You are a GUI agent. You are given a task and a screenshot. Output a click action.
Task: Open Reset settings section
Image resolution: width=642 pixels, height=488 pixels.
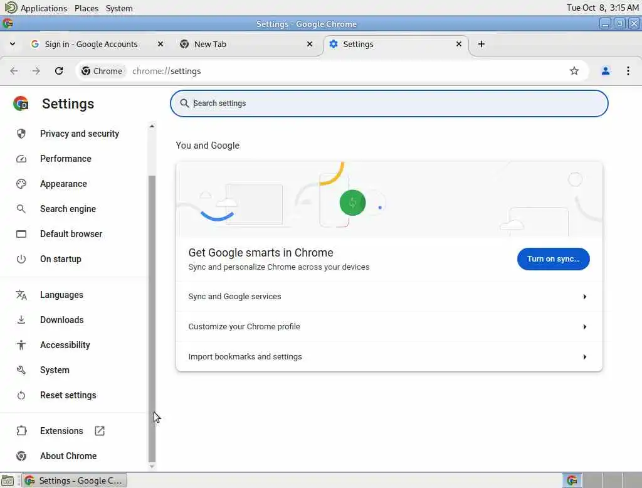(68, 395)
